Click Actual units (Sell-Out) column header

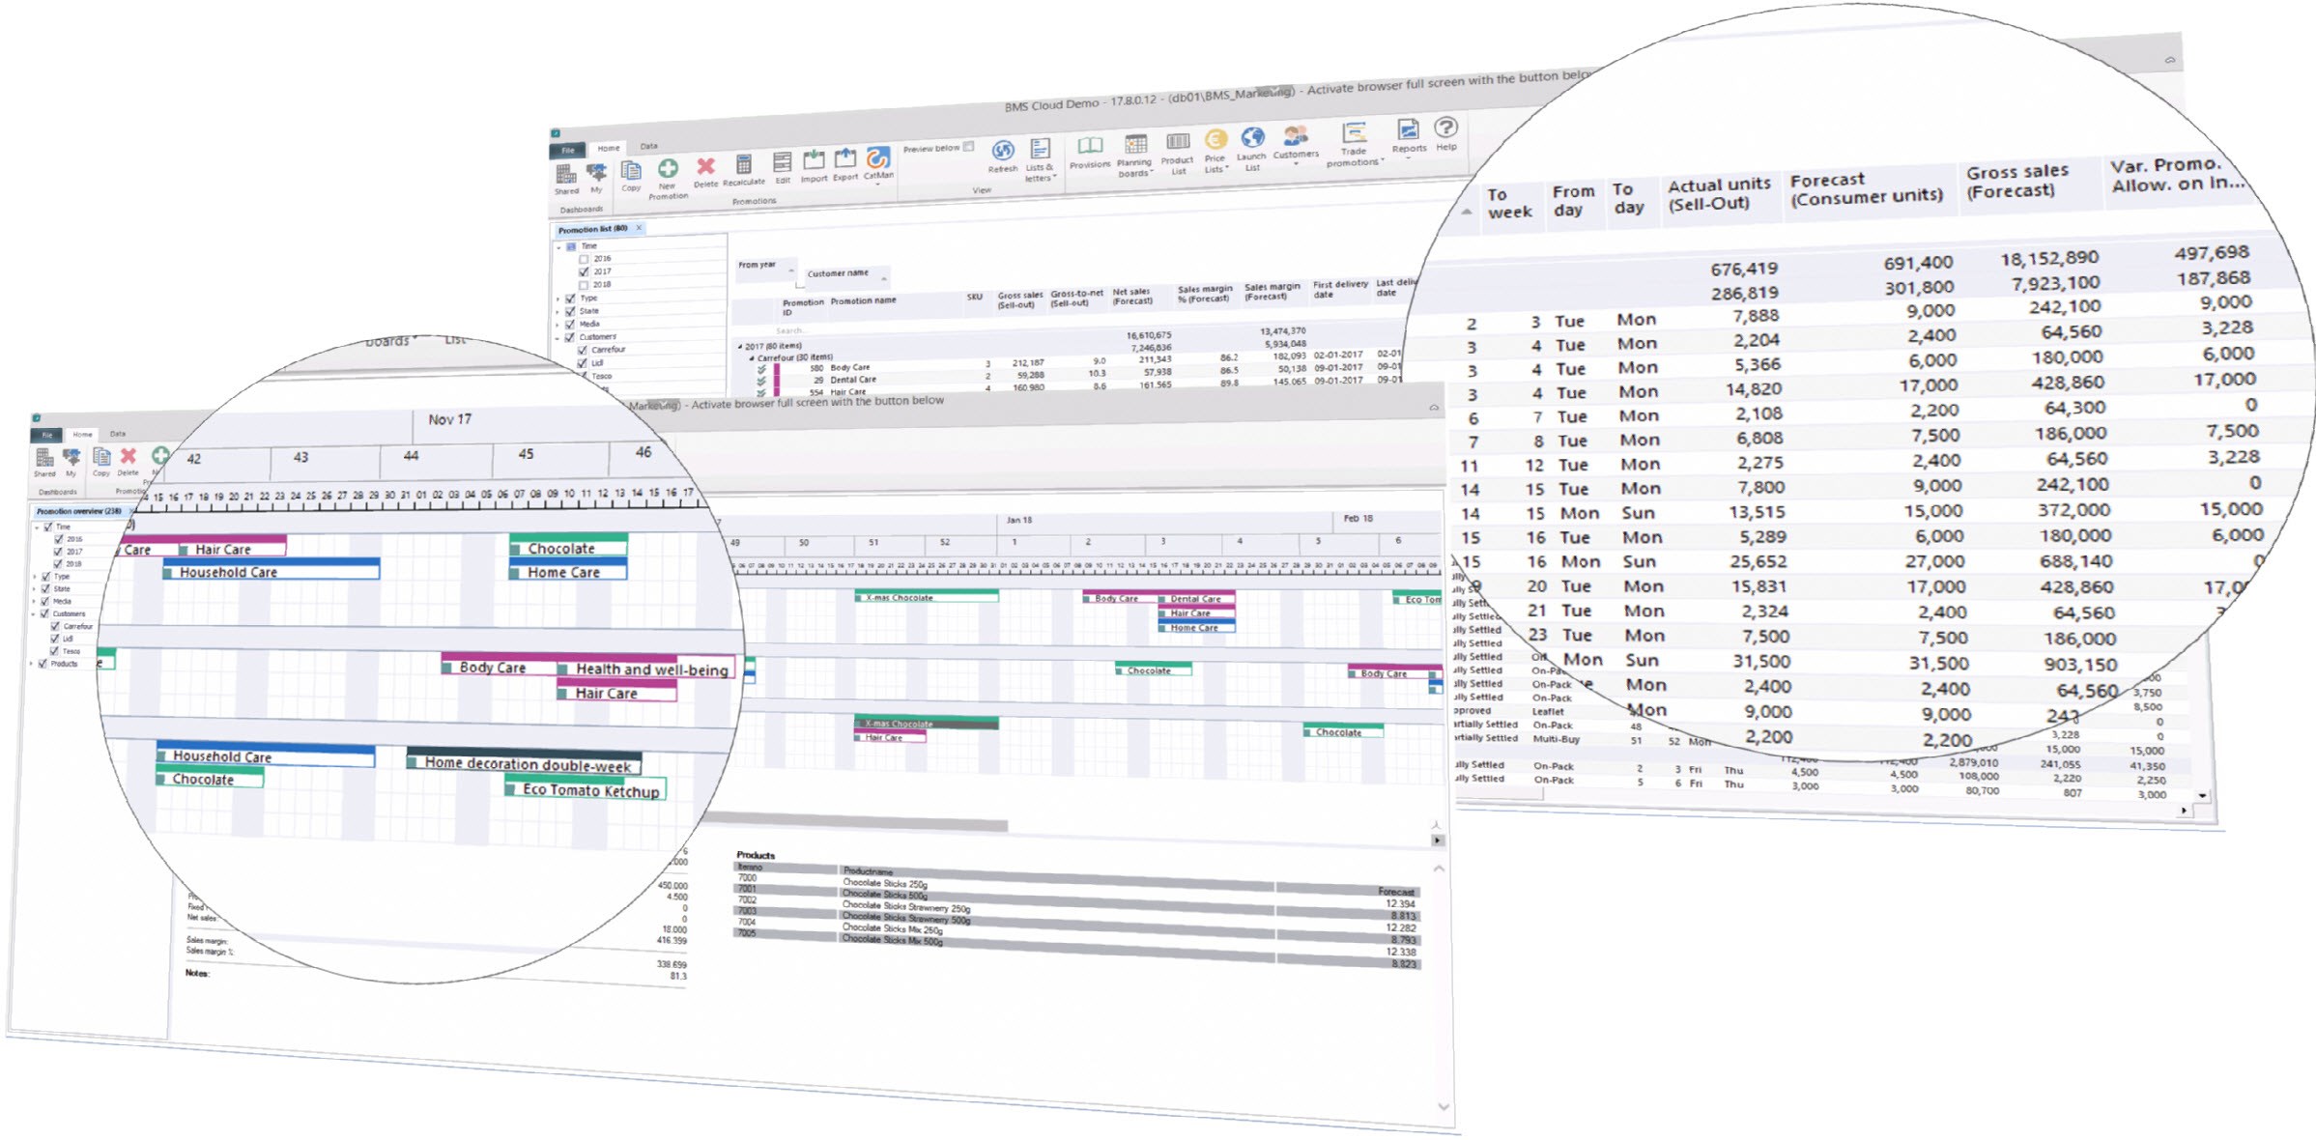tap(1719, 194)
